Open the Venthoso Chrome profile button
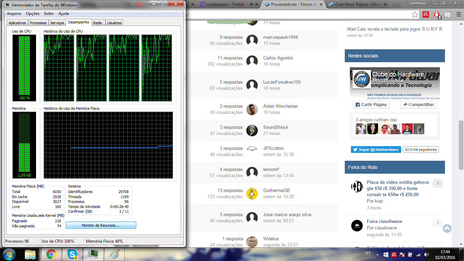Screen dimensions: 464x261 coord(418,3)
